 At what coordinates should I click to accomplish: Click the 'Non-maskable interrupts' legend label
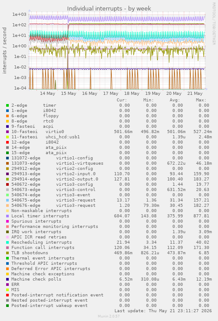coord(42,211)
